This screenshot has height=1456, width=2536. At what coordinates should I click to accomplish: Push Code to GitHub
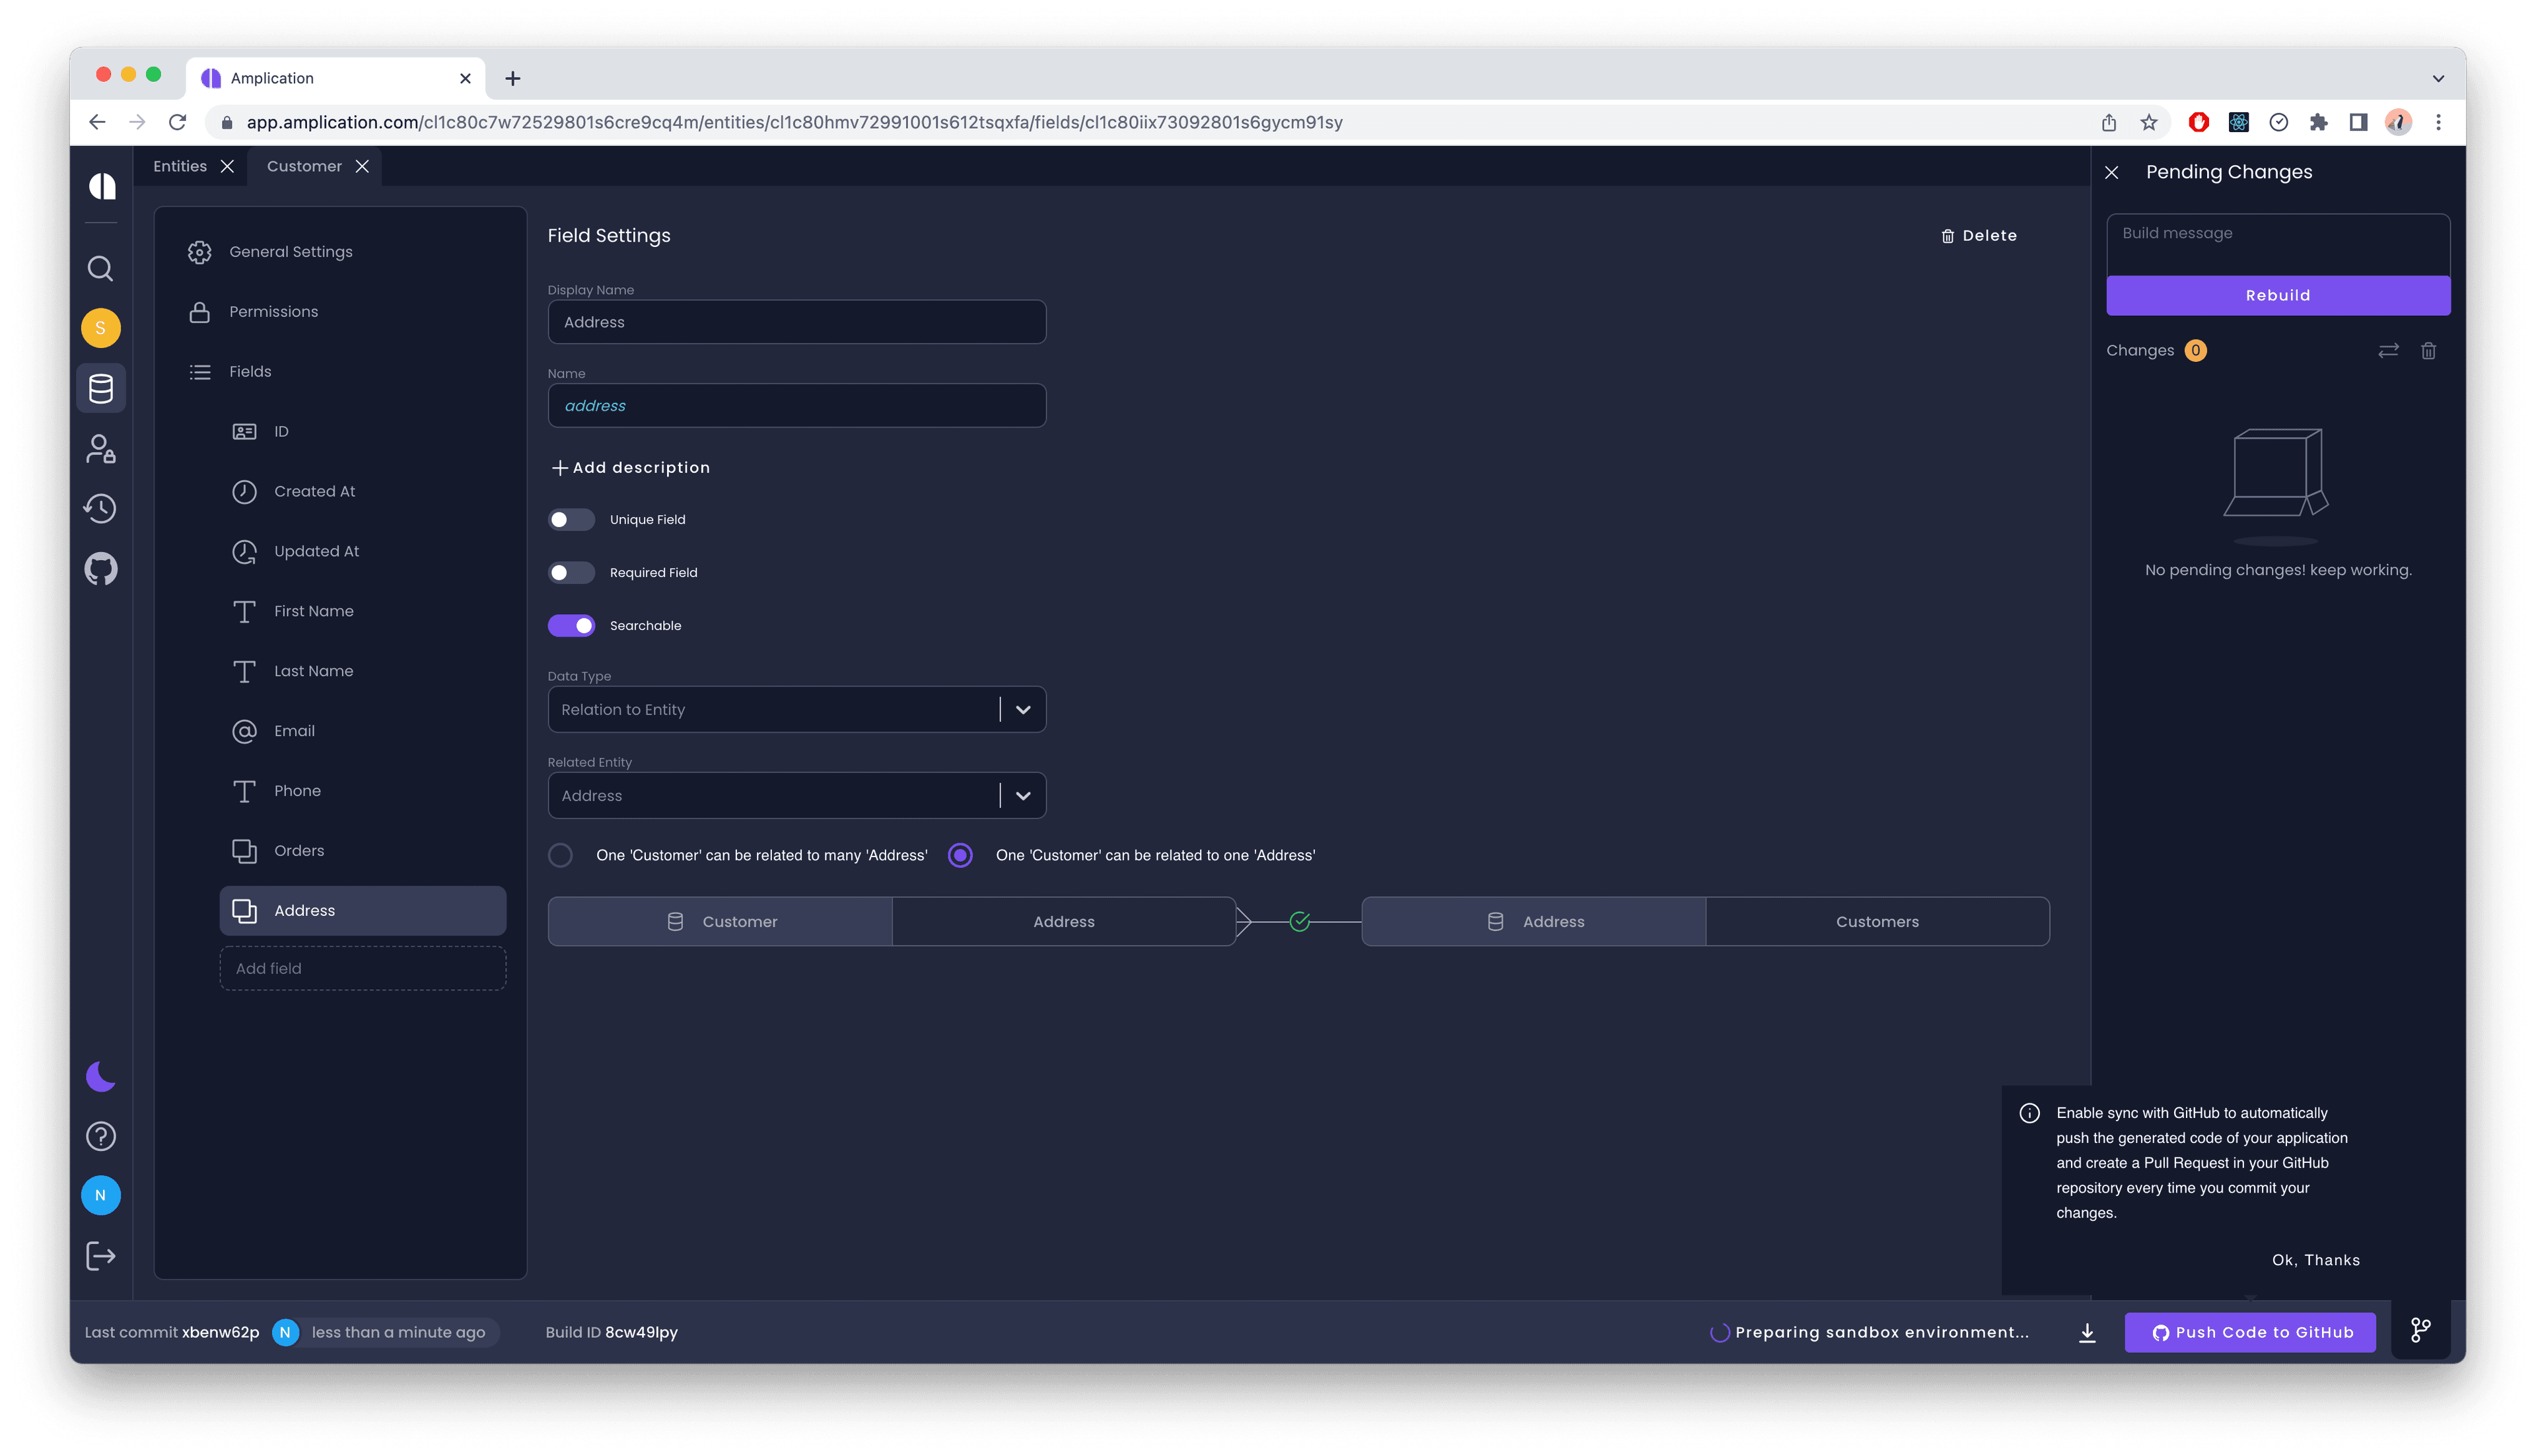point(2250,1332)
